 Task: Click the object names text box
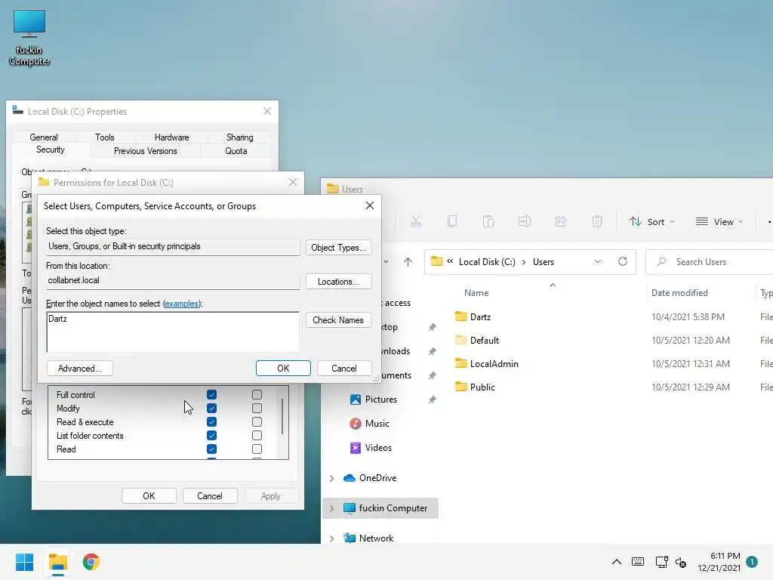tap(173, 332)
